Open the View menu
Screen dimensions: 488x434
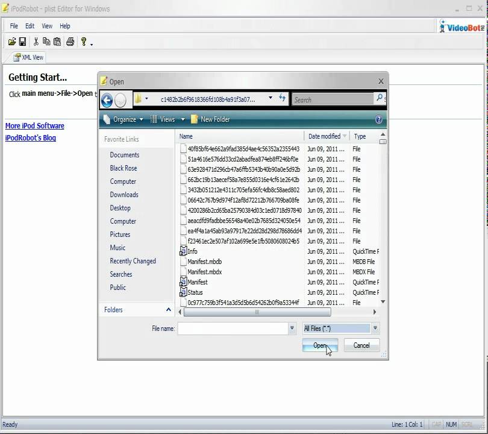[47, 26]
